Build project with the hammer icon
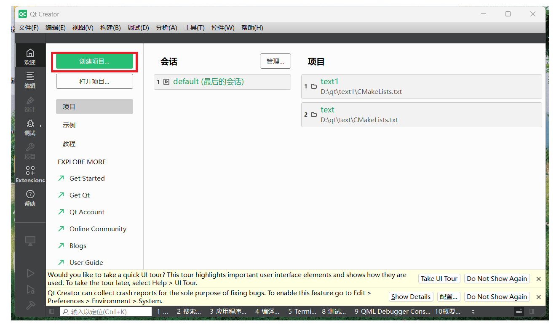Image resolution: width=559 pixels, height=328 pixels. (30, 306)
